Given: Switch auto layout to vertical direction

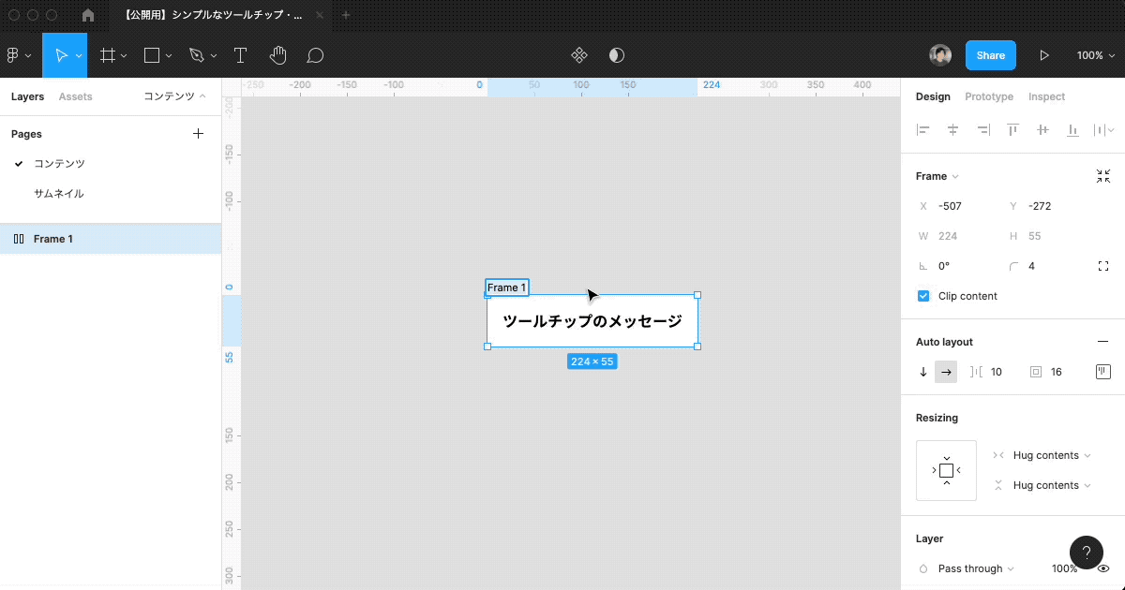Looking at the screenshot, I should (922, 371).
